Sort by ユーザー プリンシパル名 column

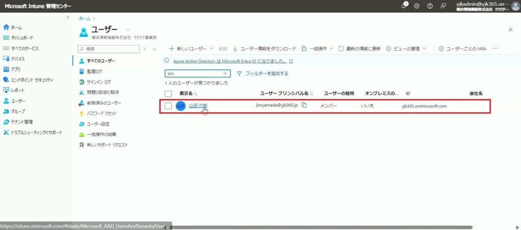(x=286, y=94)
